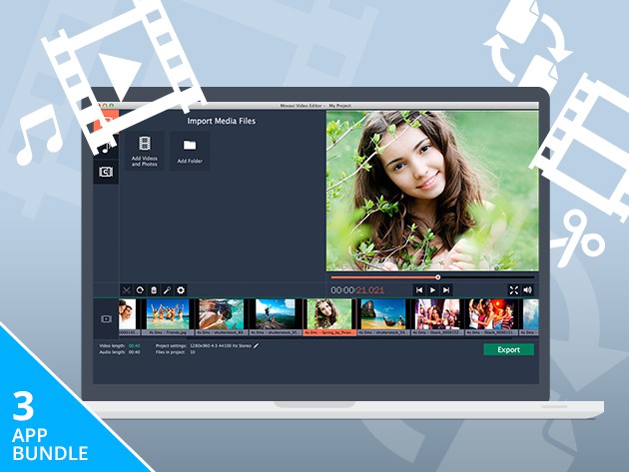This screenshot has width=629, height=472.
Task: Click the Audio length 00:40 value
Action: (x=135, y=352)
